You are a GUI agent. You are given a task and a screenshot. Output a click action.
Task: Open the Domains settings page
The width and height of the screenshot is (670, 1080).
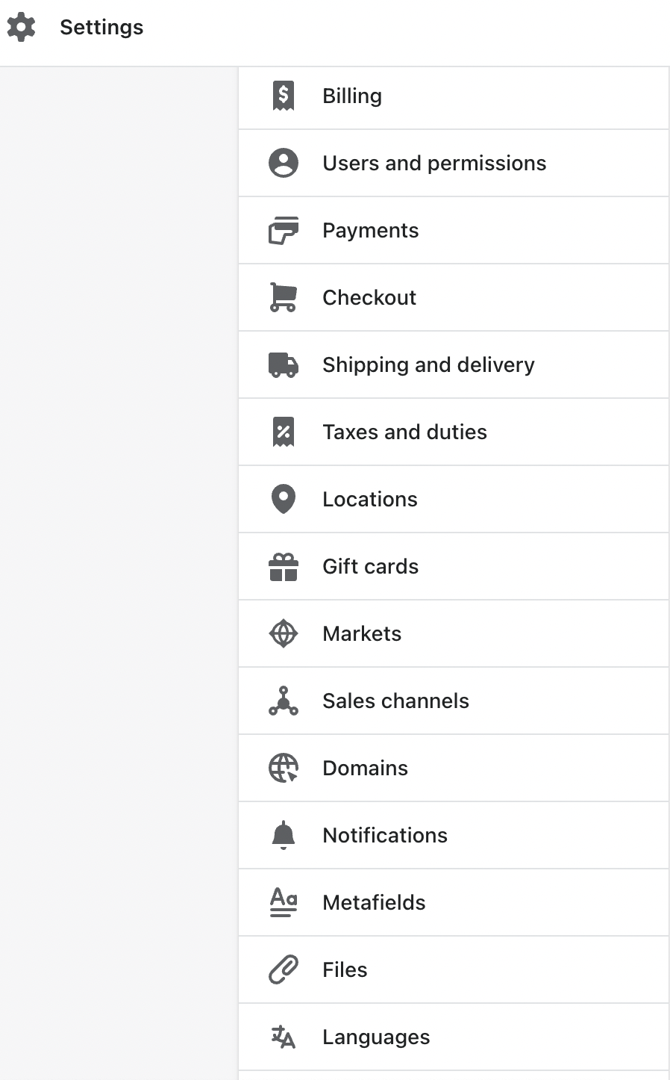coord(365,768)
